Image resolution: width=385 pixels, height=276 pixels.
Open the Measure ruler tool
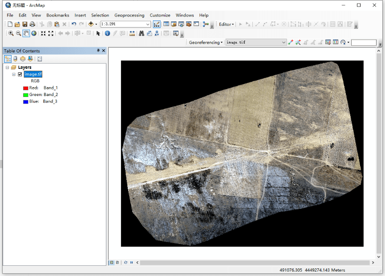click(x=132, y=33)
